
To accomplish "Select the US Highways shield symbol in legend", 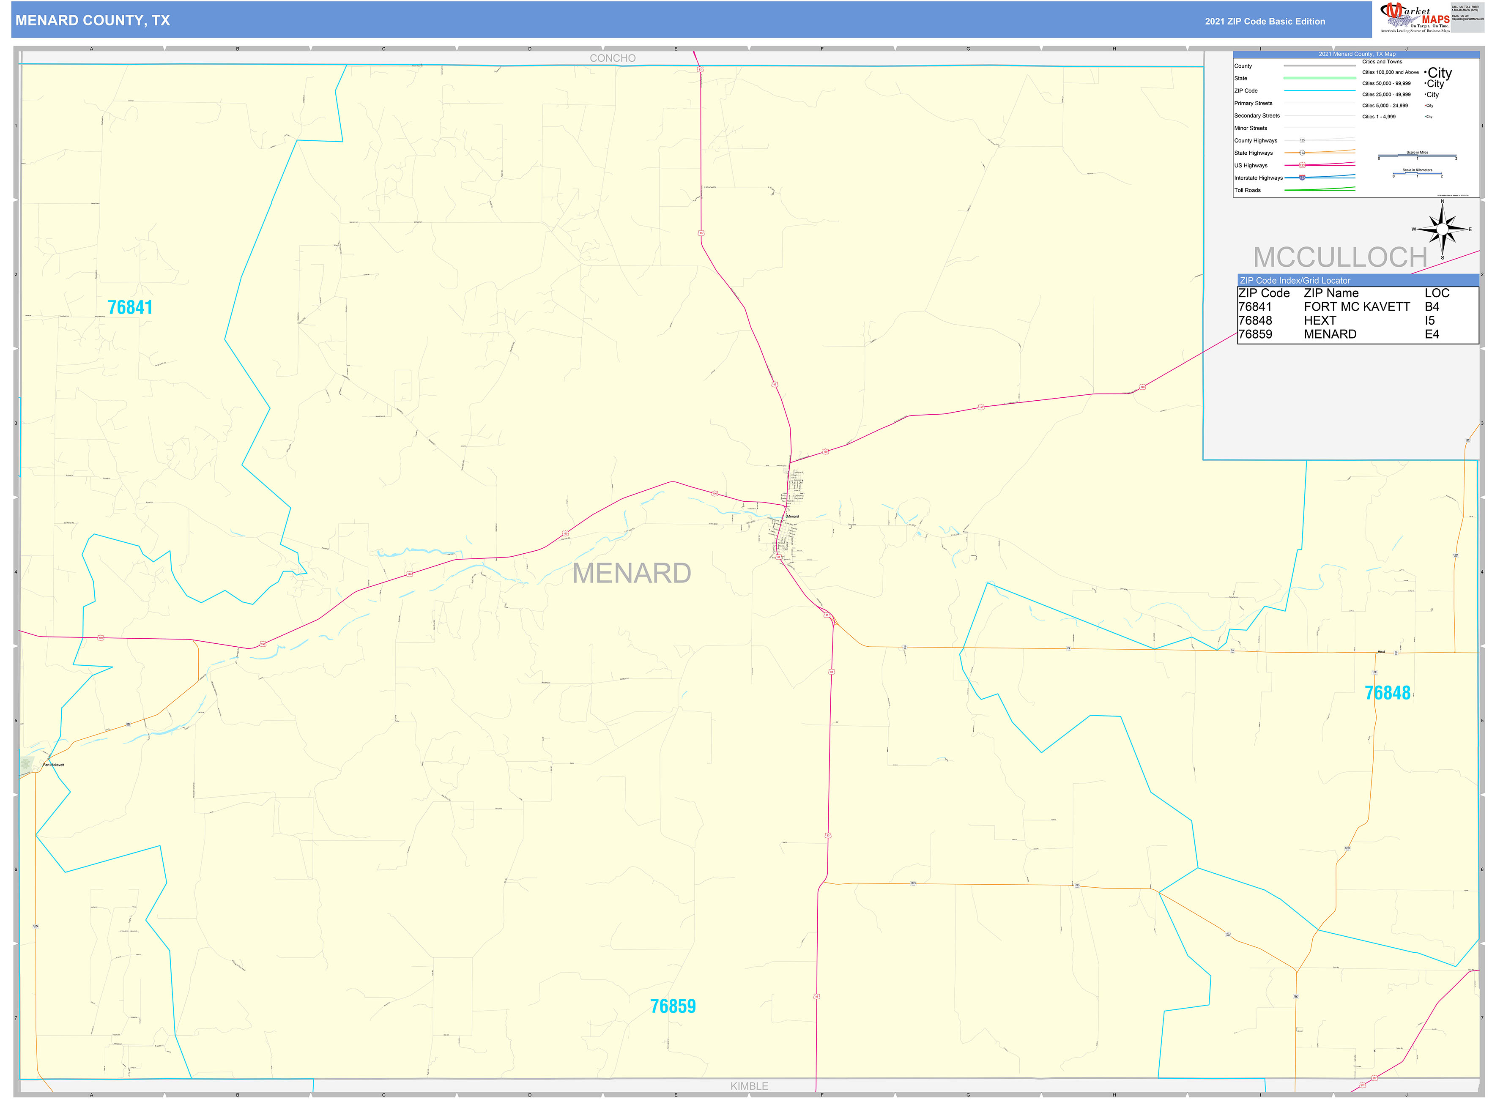I will 1303,165.
